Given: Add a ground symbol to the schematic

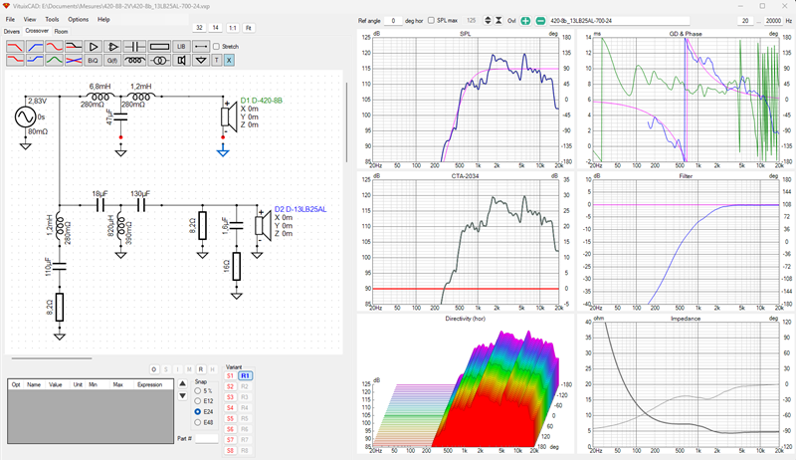Looking at the screenshot, I should coord(201,61).
